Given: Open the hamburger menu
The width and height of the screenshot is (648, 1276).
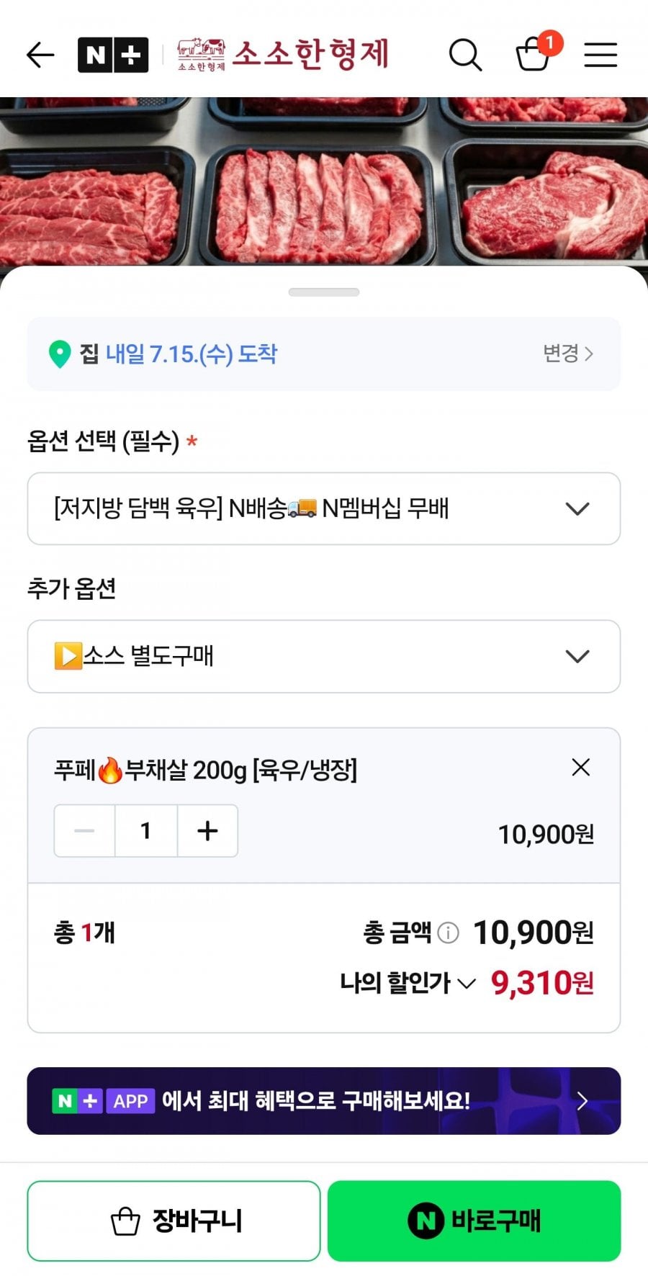Looking at the screenshot, I should (x=600, y=55).
